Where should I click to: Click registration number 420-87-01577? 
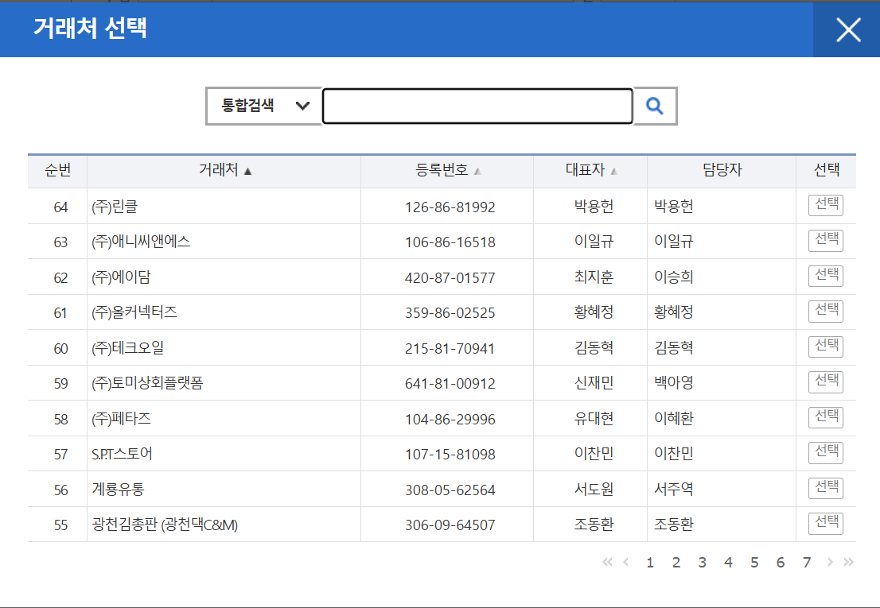point(450,278)
